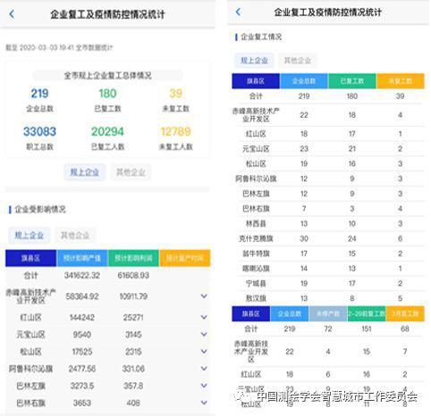This screenshot has height=416, width=431.
Task: Tap the 克什克腾旗 row in resumption table
Action: (328, 238)
